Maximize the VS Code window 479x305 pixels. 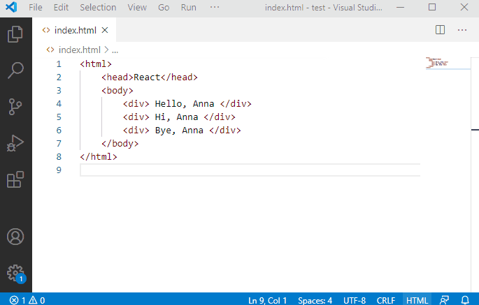point(432,7)
